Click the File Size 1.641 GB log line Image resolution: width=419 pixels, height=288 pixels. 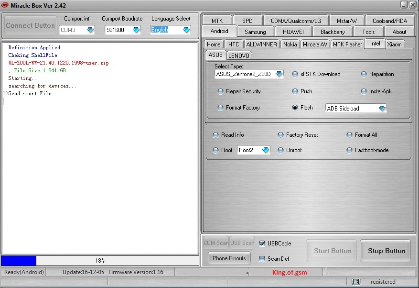click(x=37, y=70)
